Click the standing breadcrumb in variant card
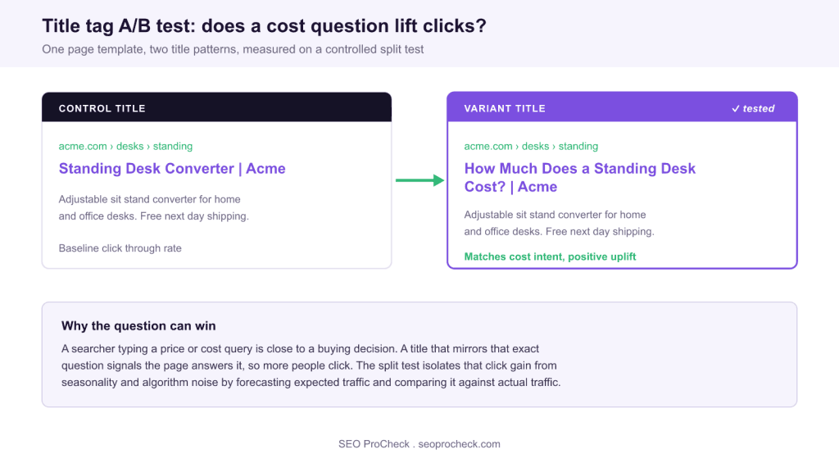 pyautogui.click(x=578, y=146)
